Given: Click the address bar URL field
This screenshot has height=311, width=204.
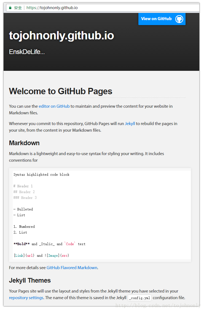Looking at the screenshot, I should 102,8.
